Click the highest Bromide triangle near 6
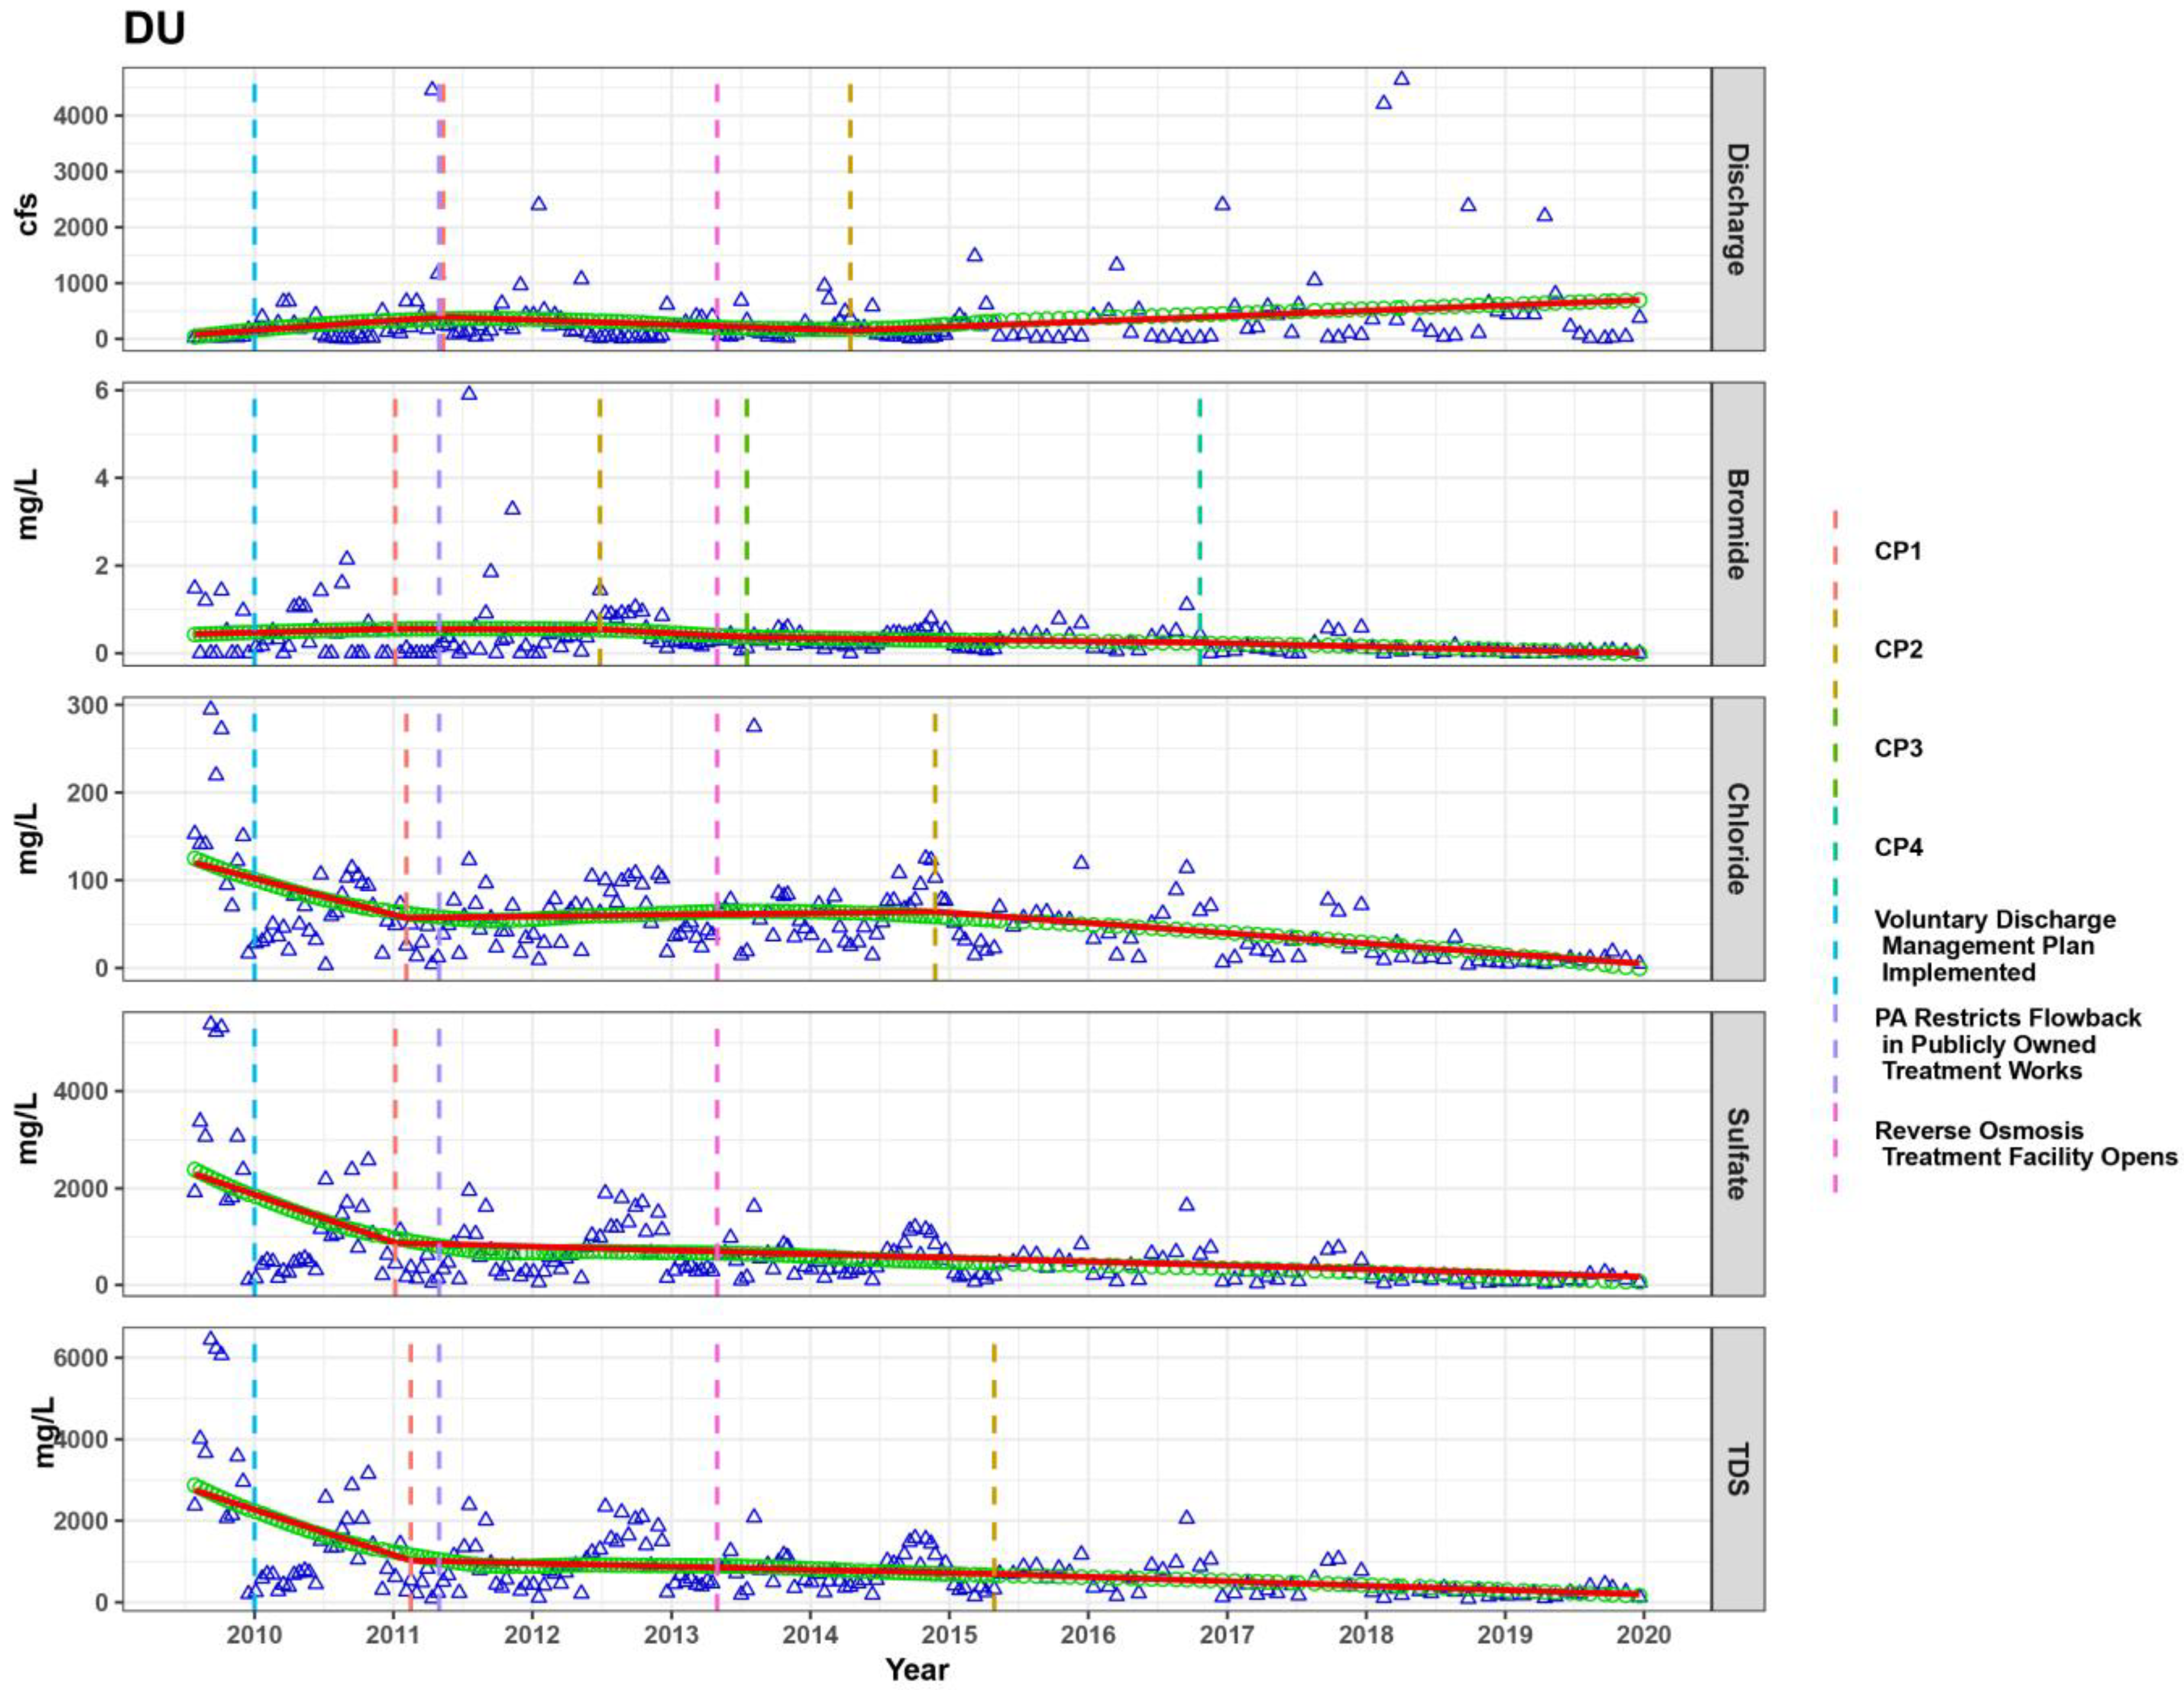Screen dimensions: 2184x1690 click(469, 394)
